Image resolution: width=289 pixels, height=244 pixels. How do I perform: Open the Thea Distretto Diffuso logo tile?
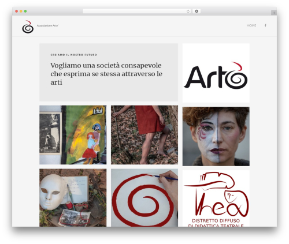pos(216,198)
